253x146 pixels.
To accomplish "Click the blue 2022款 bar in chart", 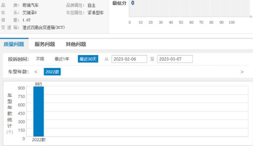I will [x=38, y=112].
